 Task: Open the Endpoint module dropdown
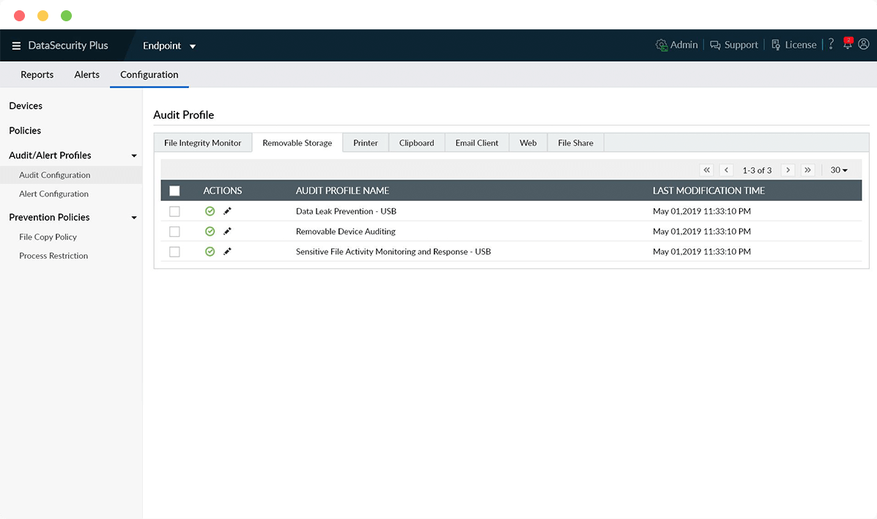click(169, 45)
